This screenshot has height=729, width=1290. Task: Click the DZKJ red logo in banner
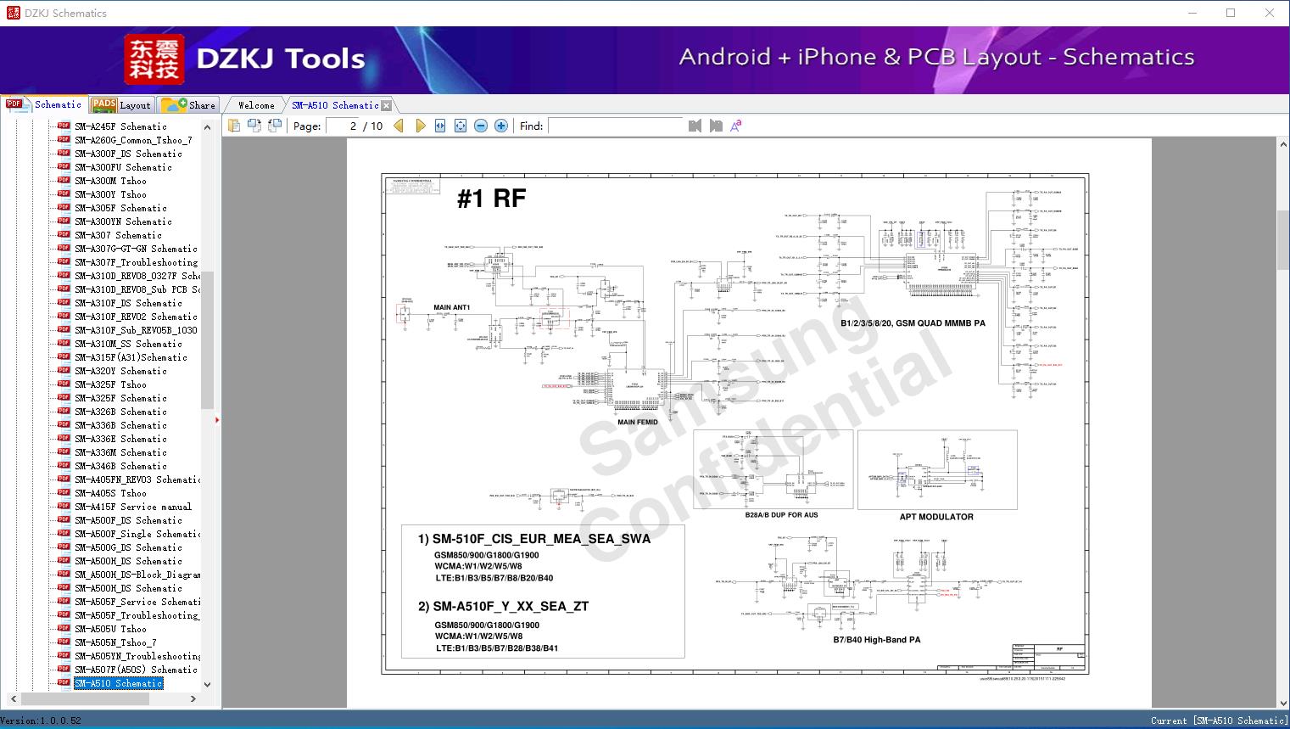[154, 59]
